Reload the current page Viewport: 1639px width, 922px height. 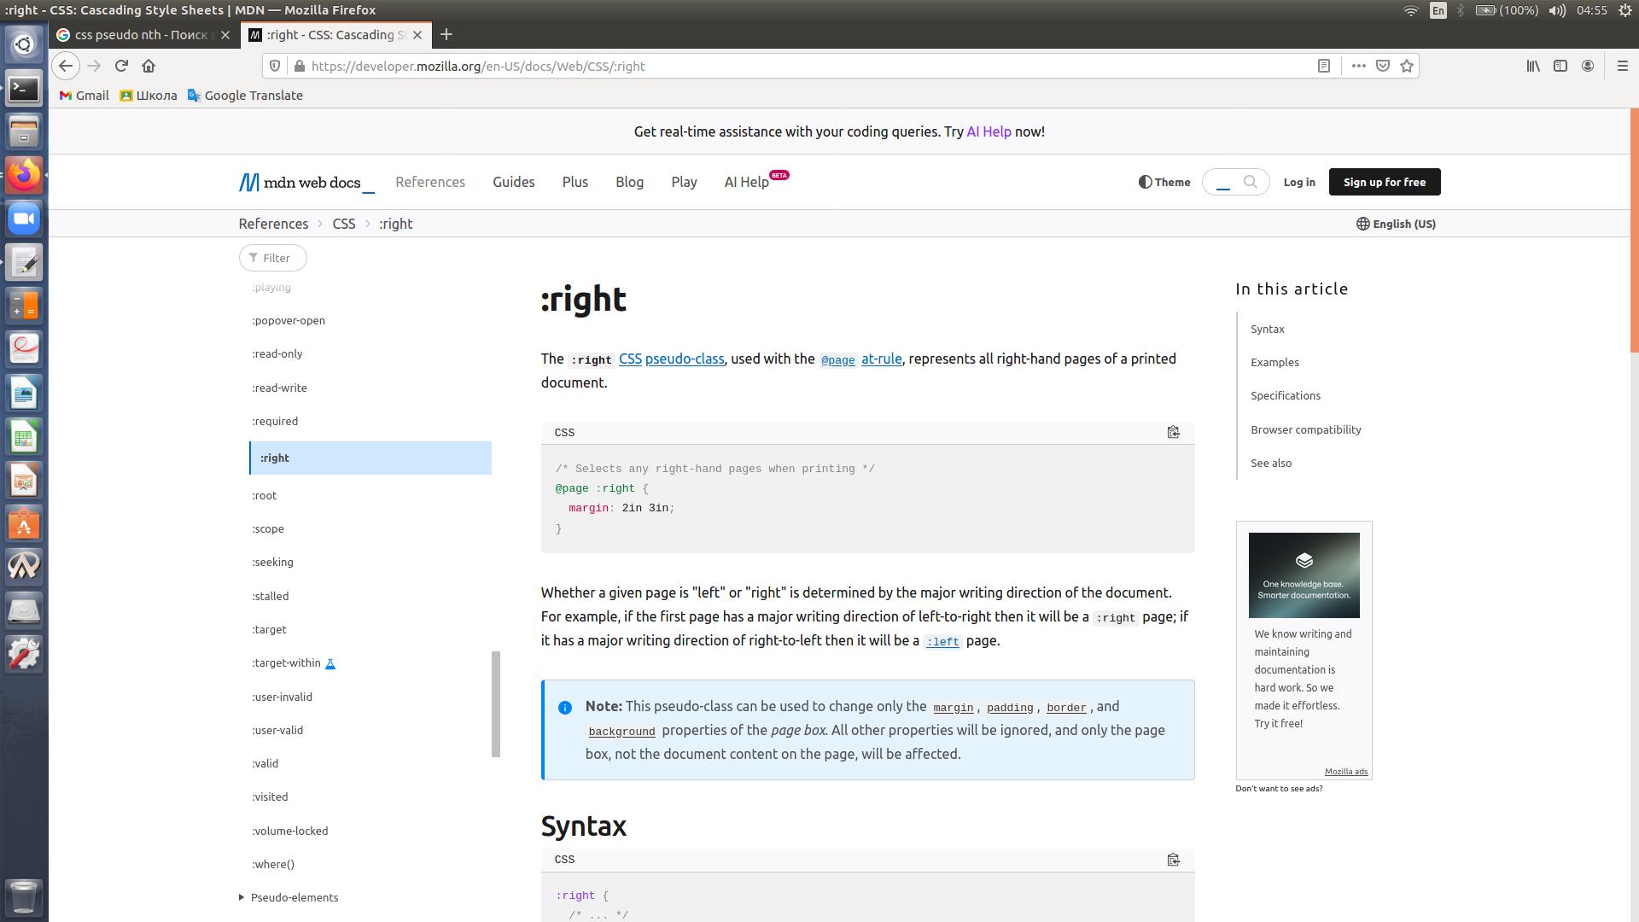click(121, 66)
